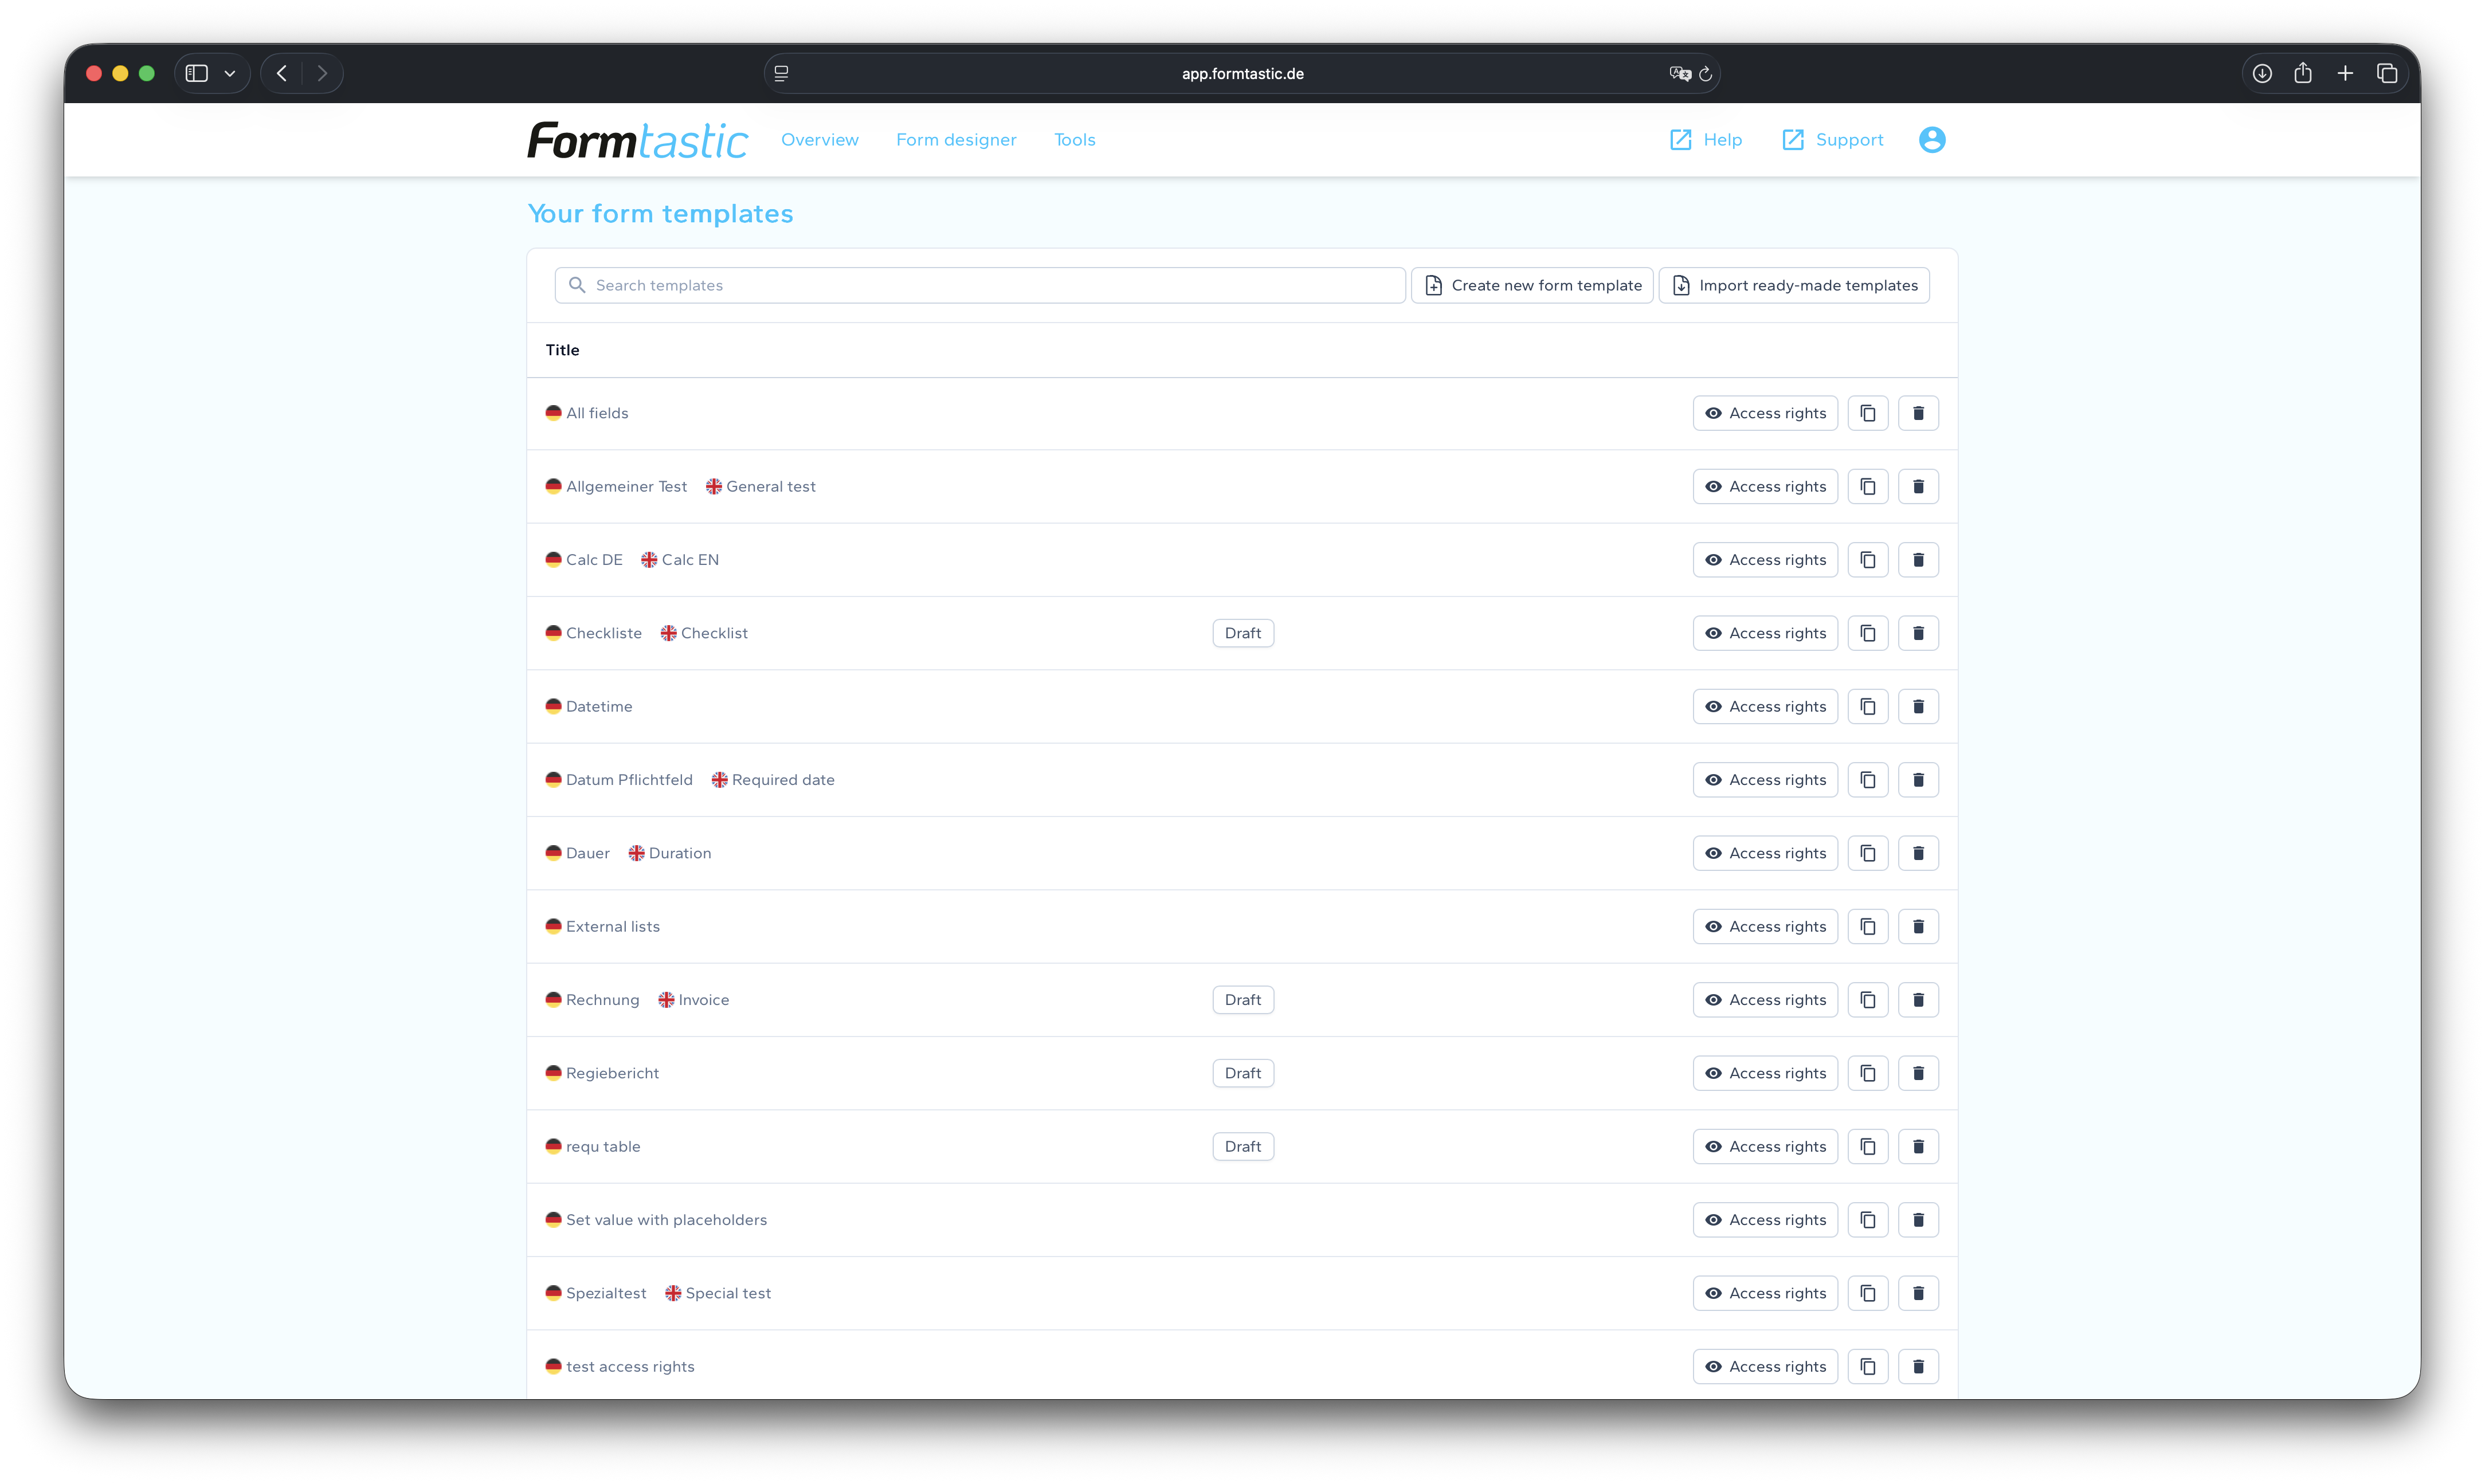Viewport: 2485px width, 1484px height.
Task: Open browser translation options
Action: tap(1680, 73)
